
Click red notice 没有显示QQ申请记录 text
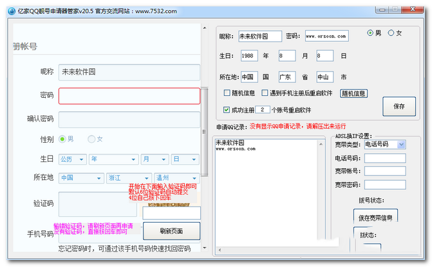297,126
